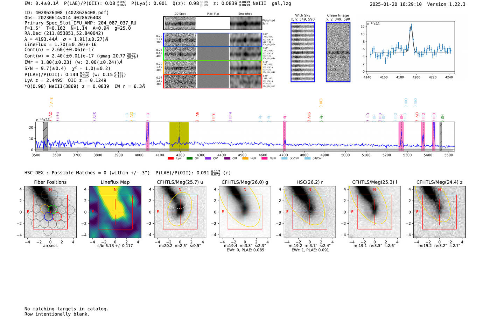490x333 pixels.
Task: Click the green fiber circle in Fiber Positions
Action: (x=53, y=209)
